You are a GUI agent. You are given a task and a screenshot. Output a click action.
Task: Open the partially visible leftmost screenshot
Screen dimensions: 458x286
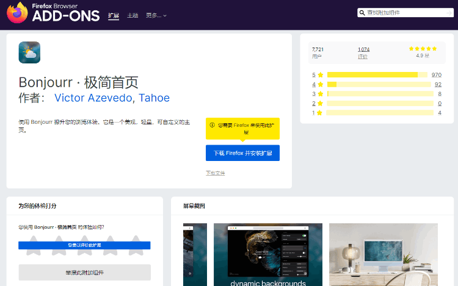tap(195, 254)
